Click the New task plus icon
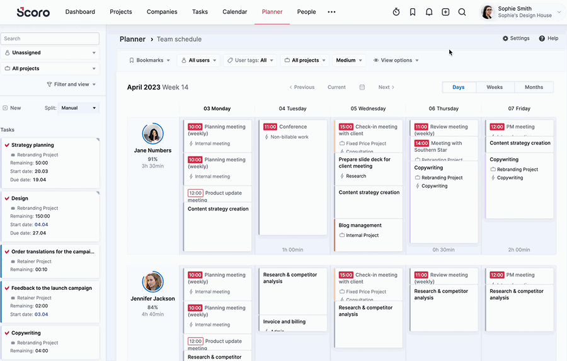Image resolution: width=567 pixels, height=361 pixels. tap(5, 108)
